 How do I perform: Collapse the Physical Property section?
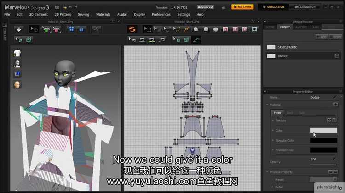[x=267, y=172]
